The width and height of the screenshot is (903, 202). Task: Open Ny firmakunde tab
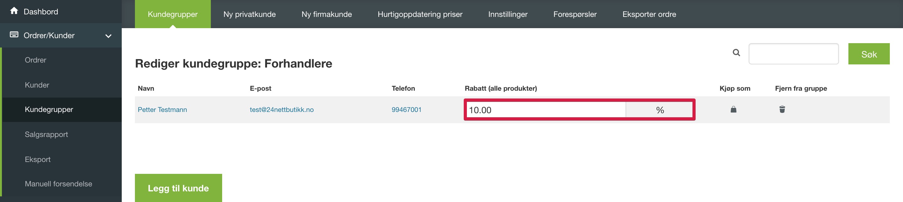tap(327, 14)
